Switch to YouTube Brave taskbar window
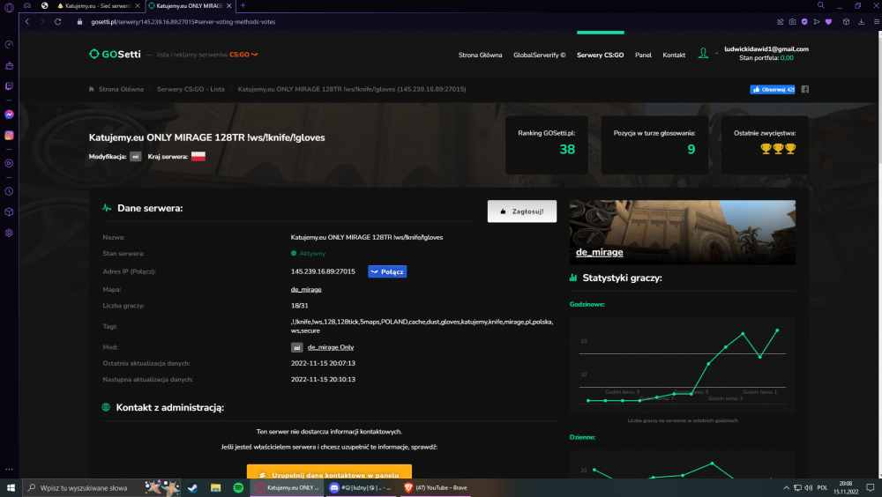The width and height of the screenshot is (882, 497). (436, 488)
